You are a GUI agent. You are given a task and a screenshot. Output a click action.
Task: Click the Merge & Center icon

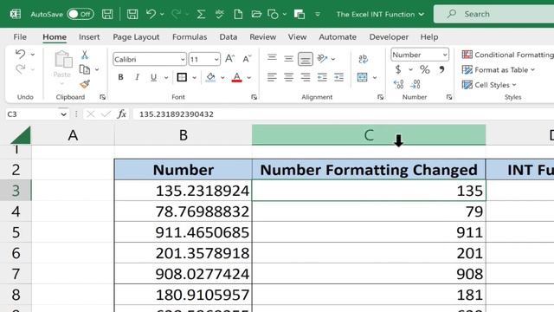[x=362, y=77]
